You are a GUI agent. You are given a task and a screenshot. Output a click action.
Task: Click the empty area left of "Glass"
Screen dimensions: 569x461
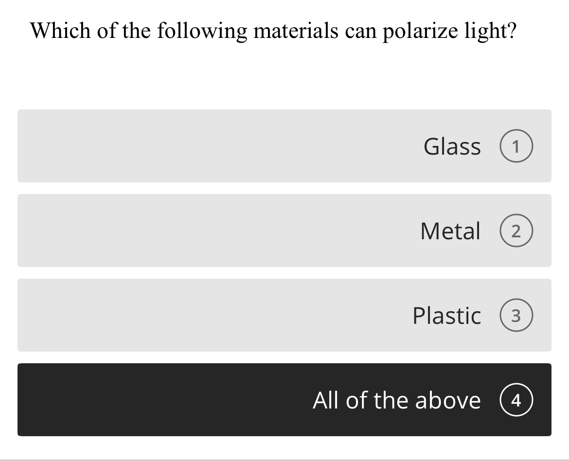pos(146,146)
